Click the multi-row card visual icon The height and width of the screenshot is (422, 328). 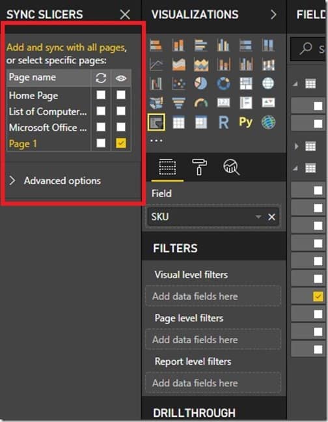245,103
